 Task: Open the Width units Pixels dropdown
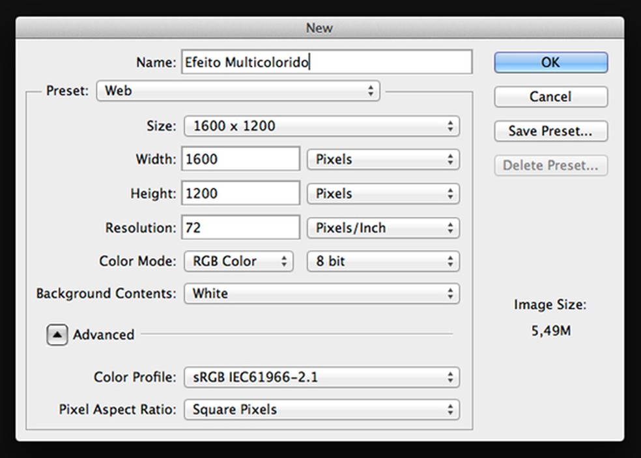click(383, 160)
